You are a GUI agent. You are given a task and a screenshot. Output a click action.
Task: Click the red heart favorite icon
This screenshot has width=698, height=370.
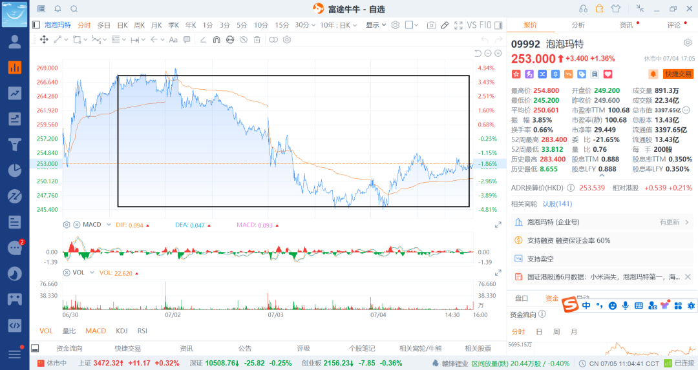pos(608,74)
